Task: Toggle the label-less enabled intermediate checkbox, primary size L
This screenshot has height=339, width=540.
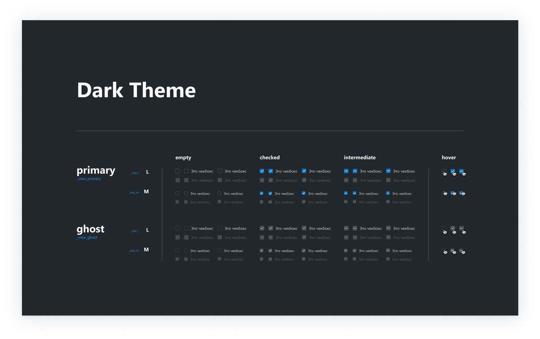Action: (x=346, y=171)
